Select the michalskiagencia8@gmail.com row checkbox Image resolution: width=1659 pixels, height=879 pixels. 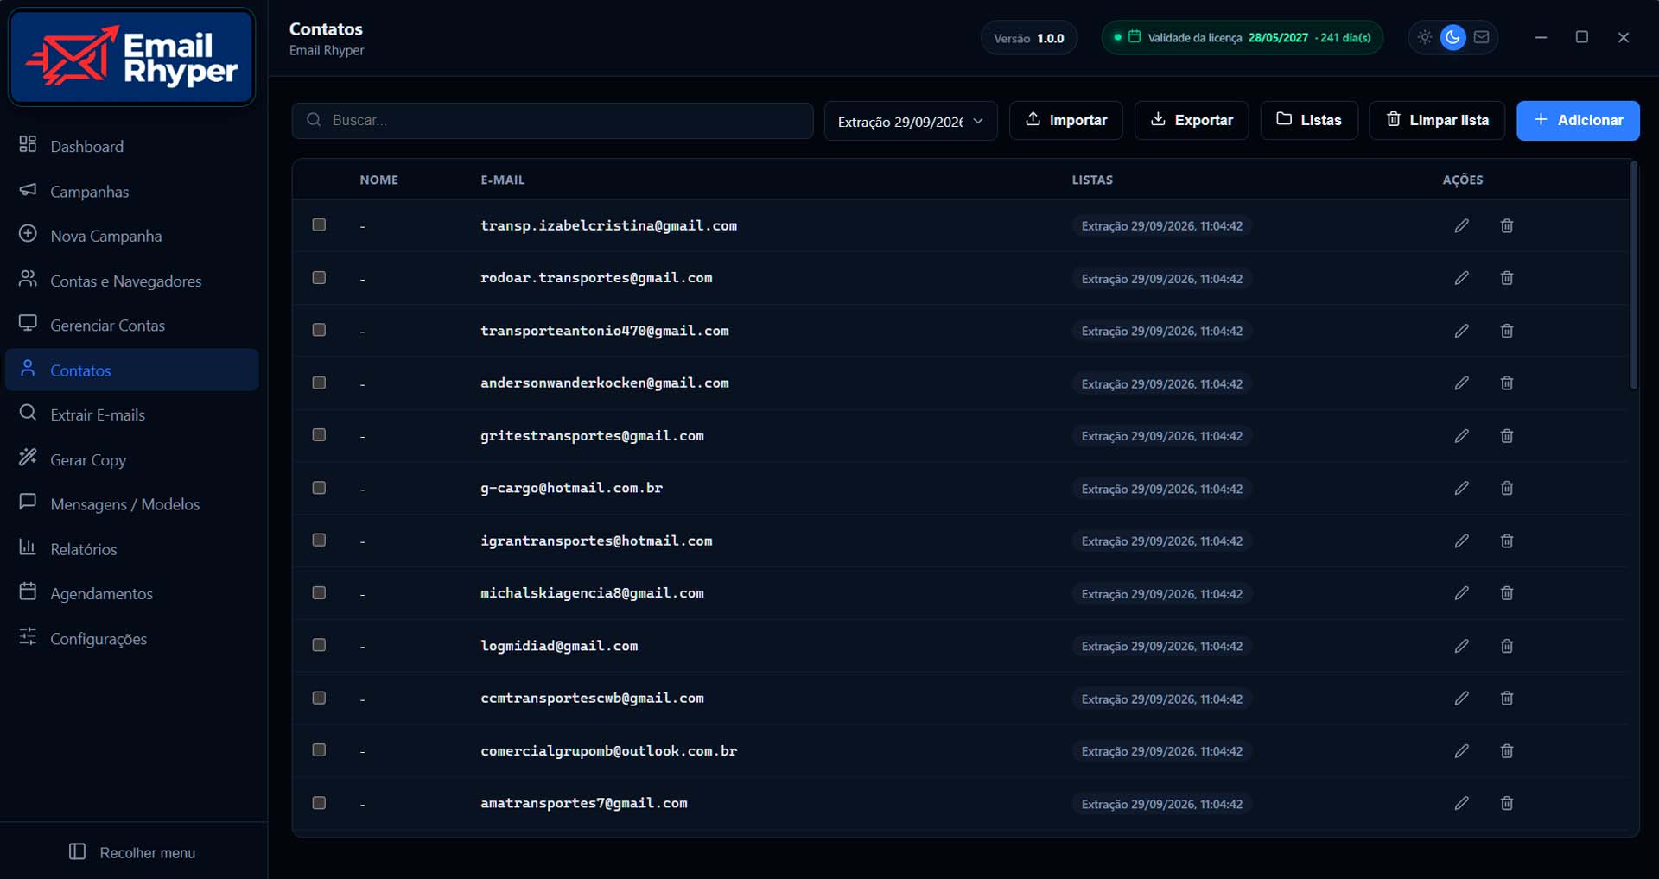[319, 592]
